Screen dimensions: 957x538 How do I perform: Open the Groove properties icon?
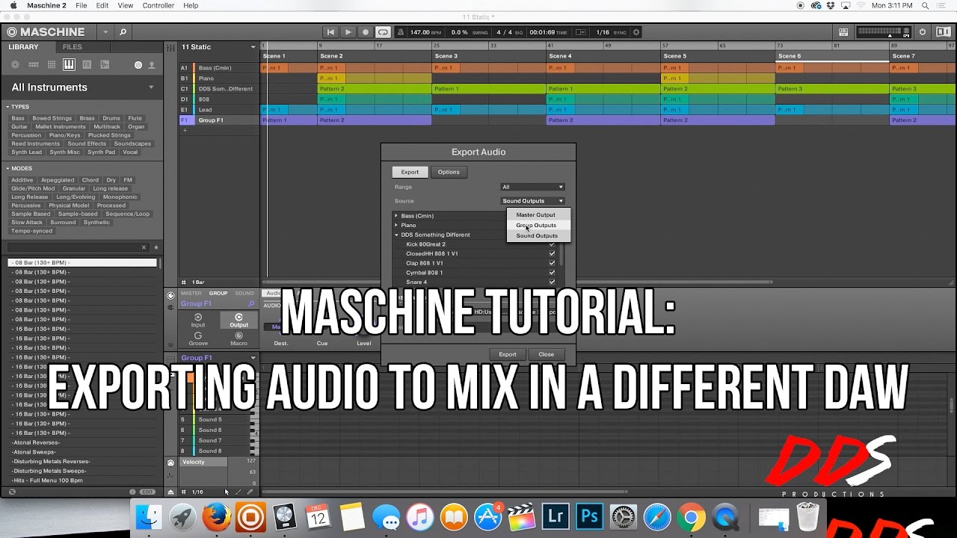pos(198,339)
